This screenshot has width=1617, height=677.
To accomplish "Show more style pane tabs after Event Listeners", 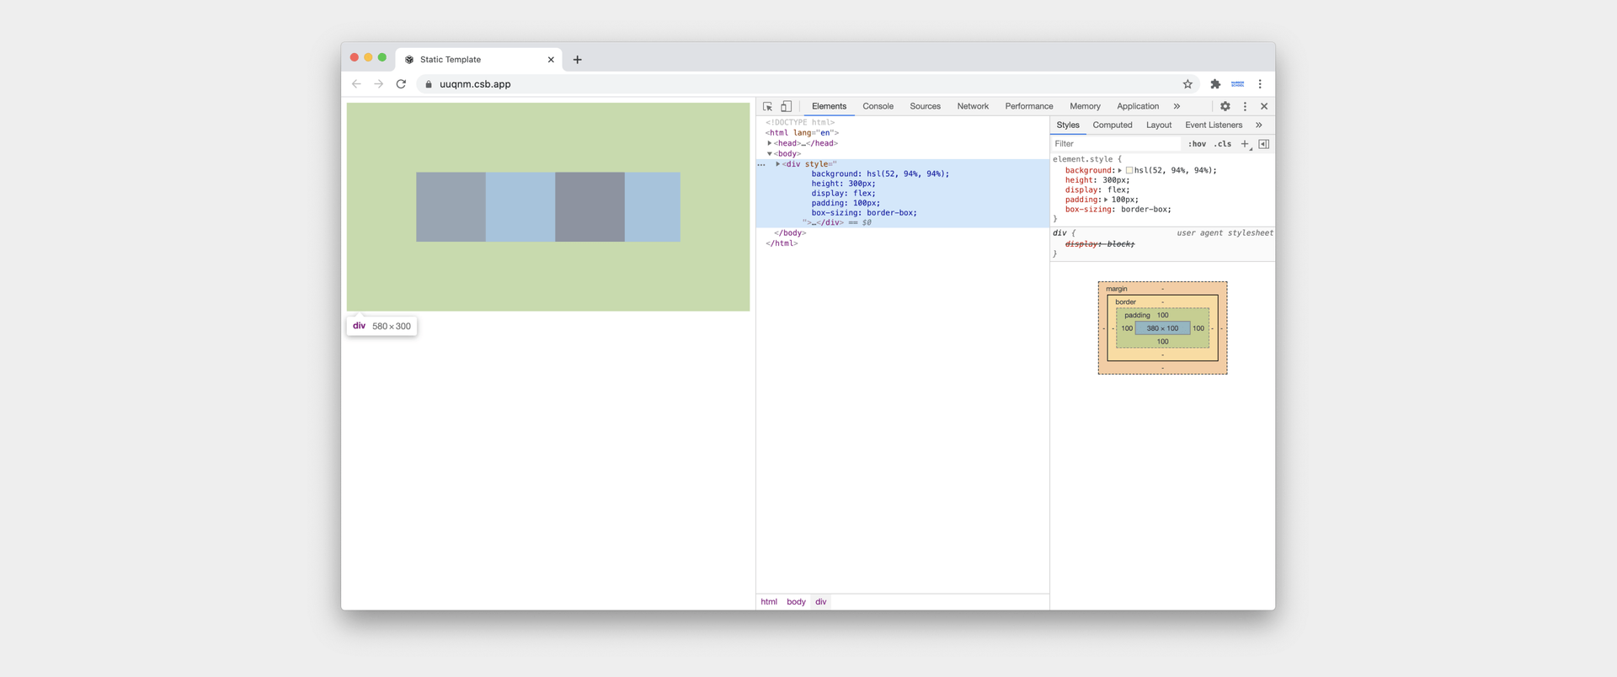I will pos(1259,125).
